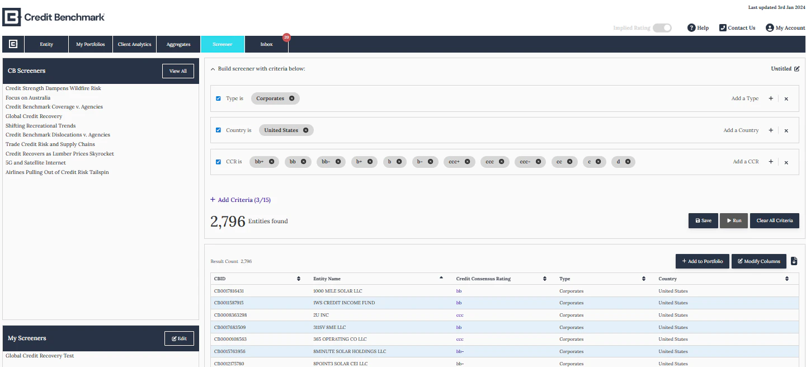Image resolution: width=806 pixels, height=367 pixels.
Task: Open Credit Strength Dampens Wildfire Risk screener
Action: [53, 88]
